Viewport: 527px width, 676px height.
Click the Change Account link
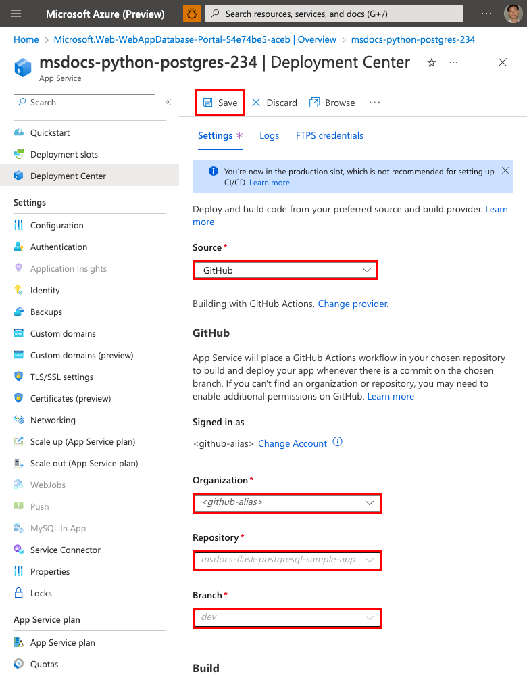(293, 443)
